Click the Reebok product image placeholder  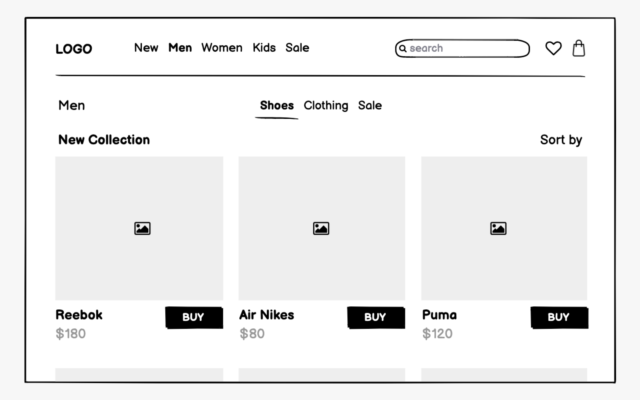[139, 228]
